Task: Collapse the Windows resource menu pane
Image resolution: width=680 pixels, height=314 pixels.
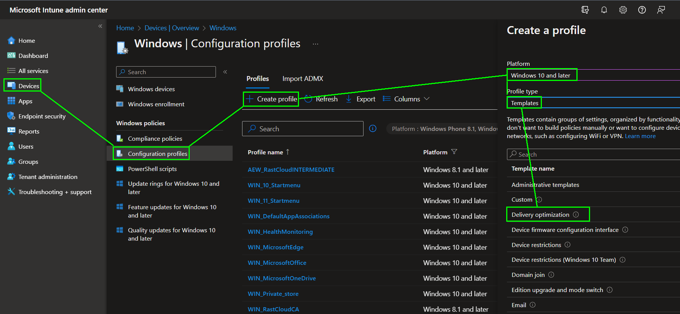Action: pyautogui.click(x=225, y=72)
